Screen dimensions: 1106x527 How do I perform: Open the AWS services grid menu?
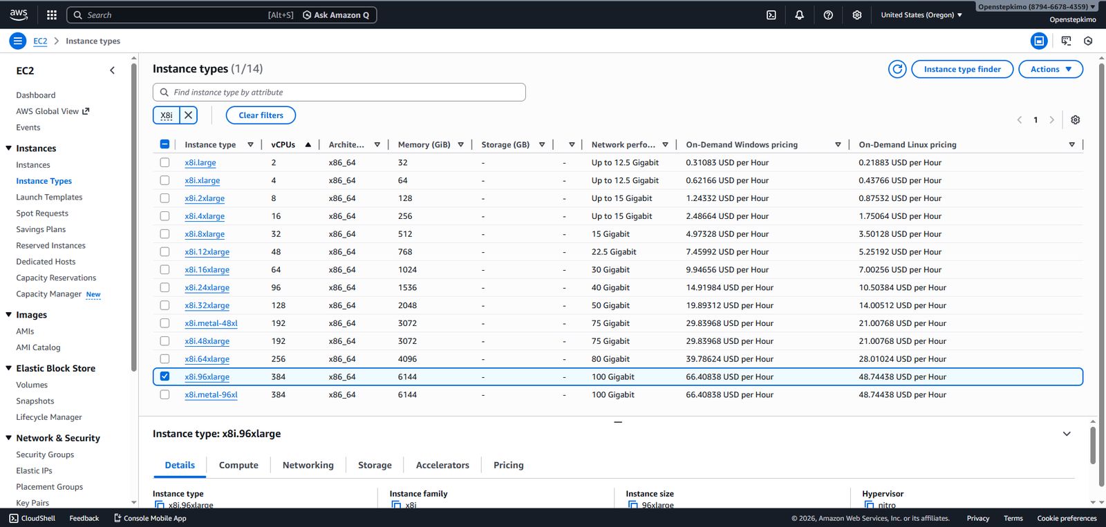point(52,15)
